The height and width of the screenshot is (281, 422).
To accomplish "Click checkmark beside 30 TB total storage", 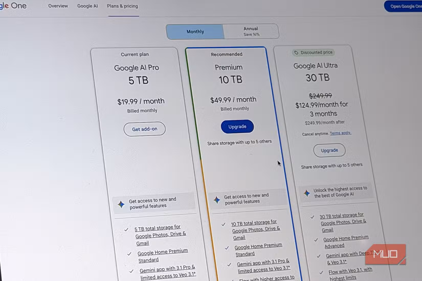I will (312, 217).
